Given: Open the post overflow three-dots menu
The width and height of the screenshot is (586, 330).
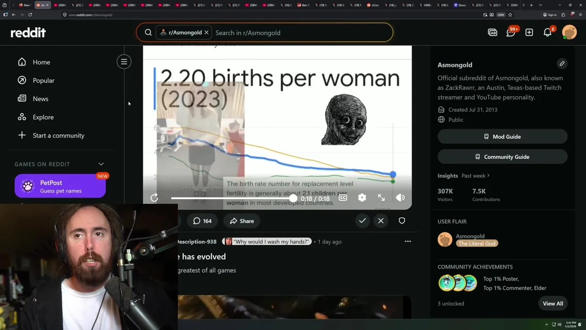Looking at the screenshot, I should 408,241.
